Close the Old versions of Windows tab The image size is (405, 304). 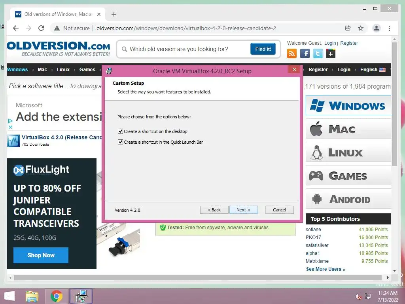click(98, 14)
